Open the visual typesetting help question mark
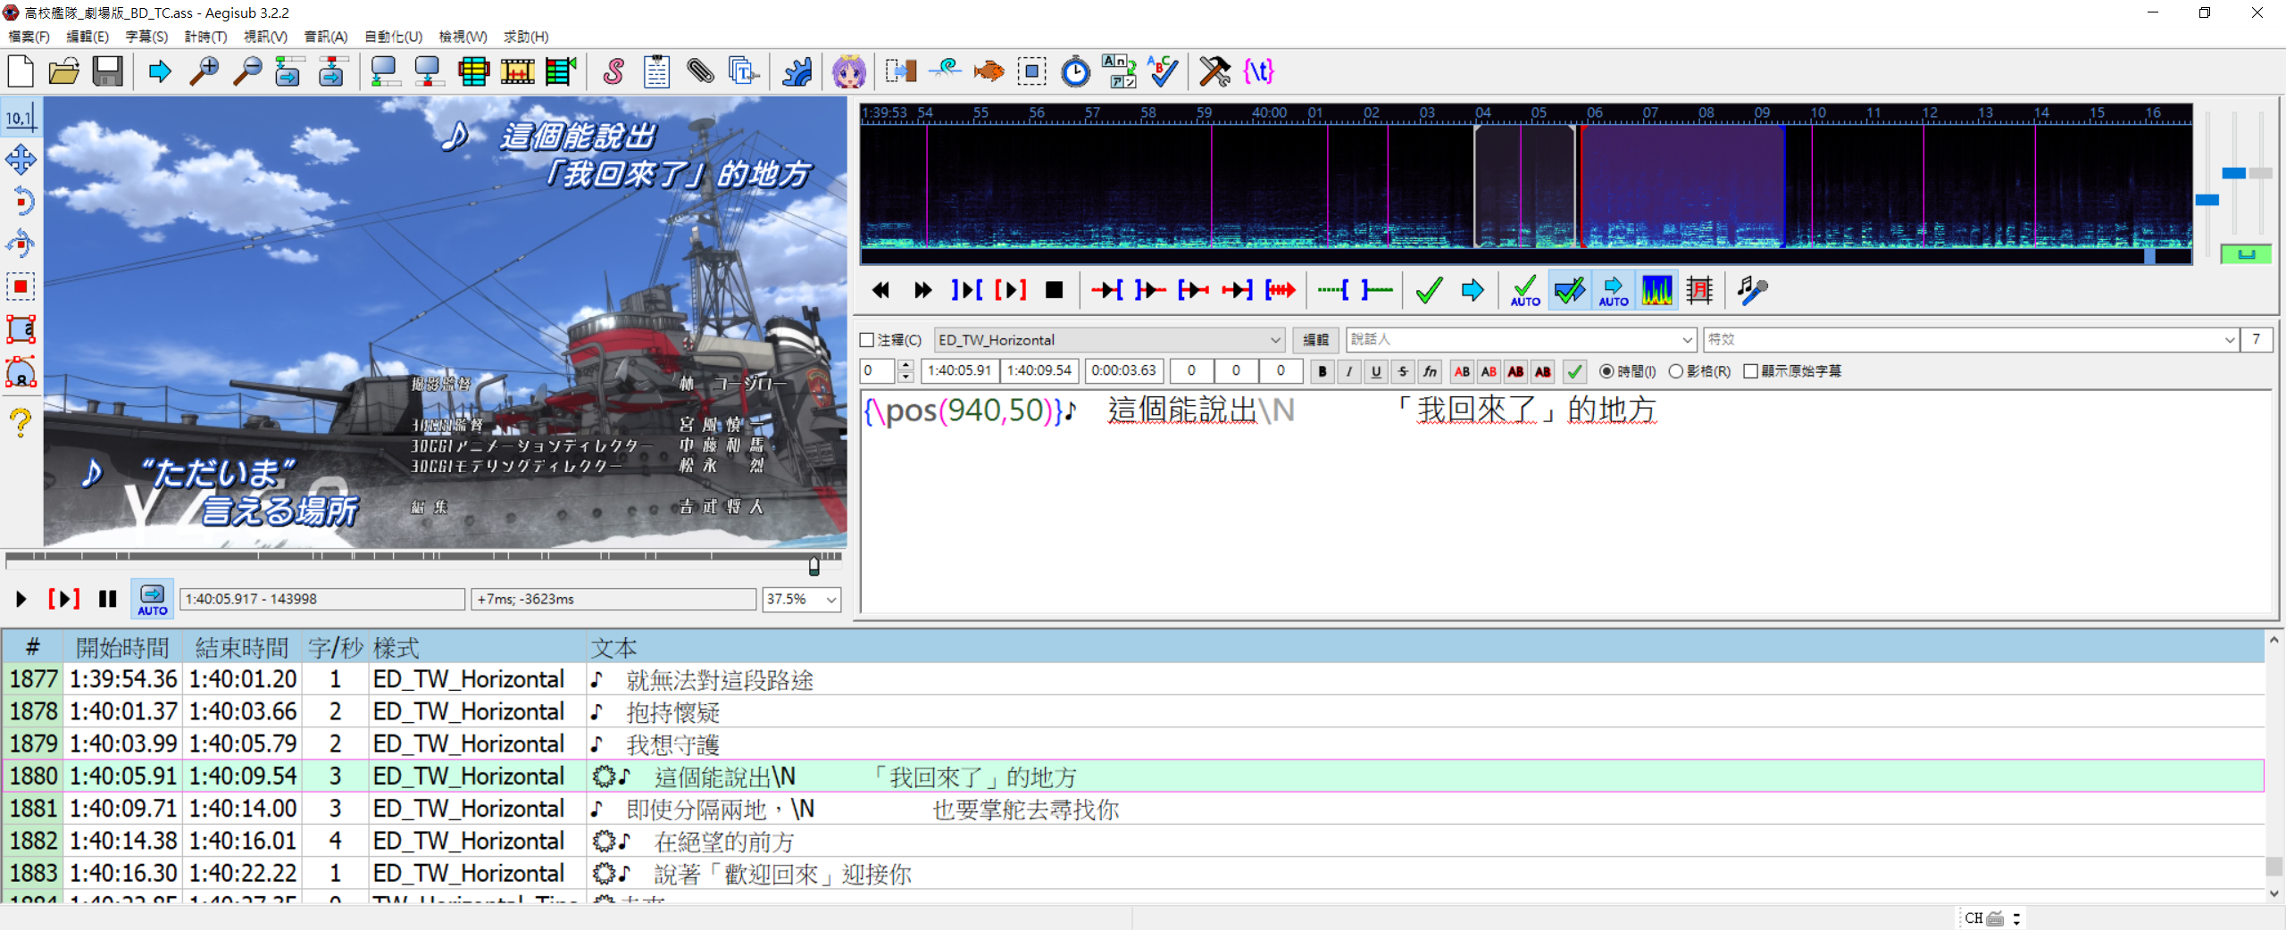The image size is (2286, 930). (21, 421)
